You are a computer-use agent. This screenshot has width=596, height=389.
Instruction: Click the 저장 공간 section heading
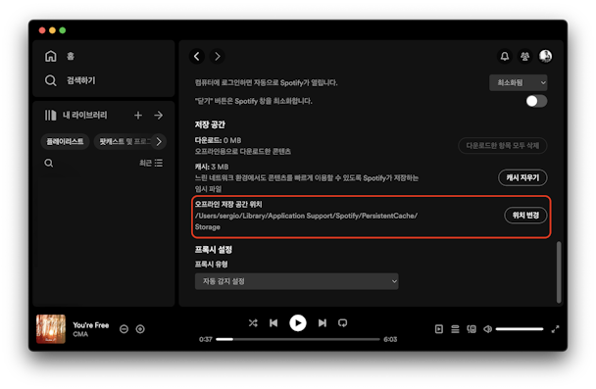(x=210, y=124)
